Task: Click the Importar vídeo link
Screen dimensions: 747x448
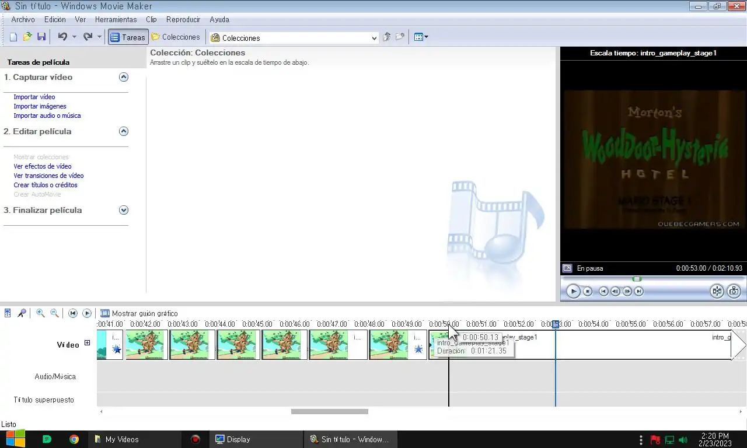Action: coord(34,97)
